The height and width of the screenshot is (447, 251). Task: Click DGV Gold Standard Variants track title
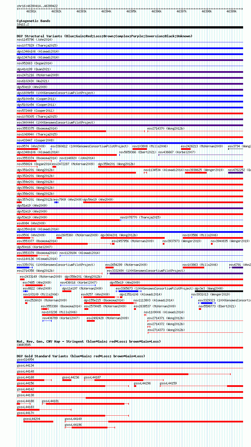coord(81,356)
